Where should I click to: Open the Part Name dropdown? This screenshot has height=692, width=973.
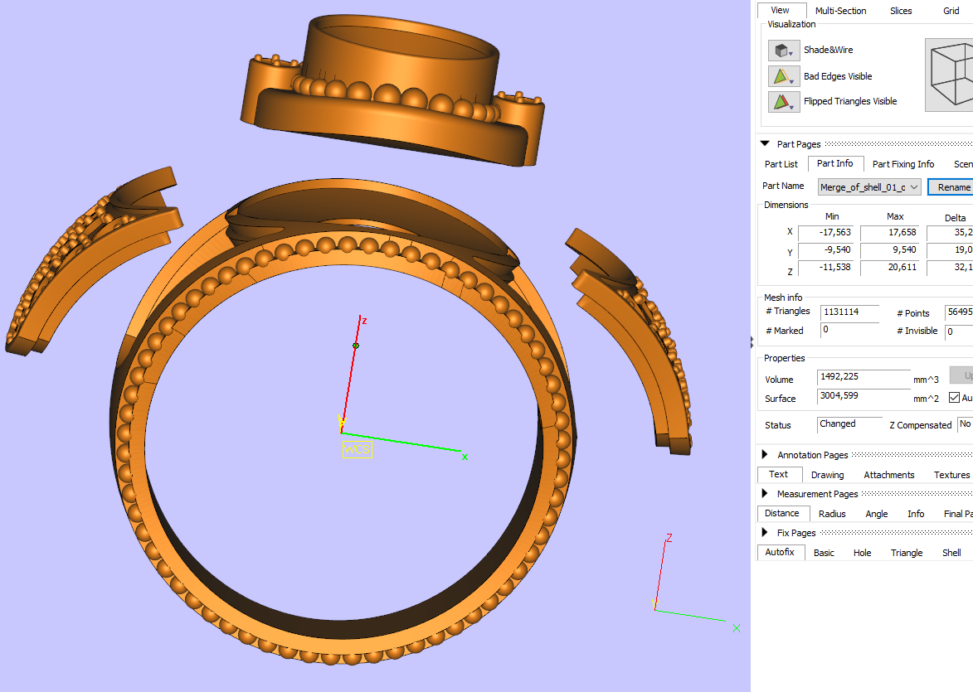868,187
